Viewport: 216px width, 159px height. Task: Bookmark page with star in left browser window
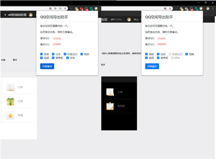pos(65,9)
